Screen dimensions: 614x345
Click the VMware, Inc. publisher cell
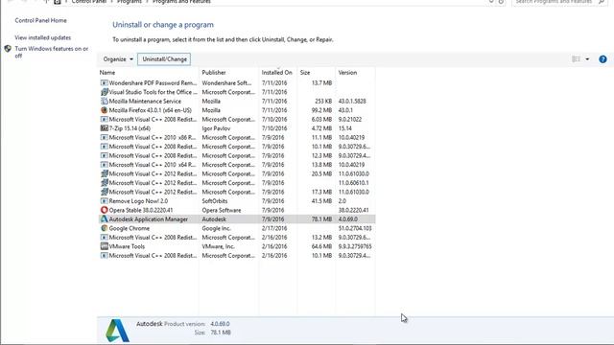click(x=218, y=246)
